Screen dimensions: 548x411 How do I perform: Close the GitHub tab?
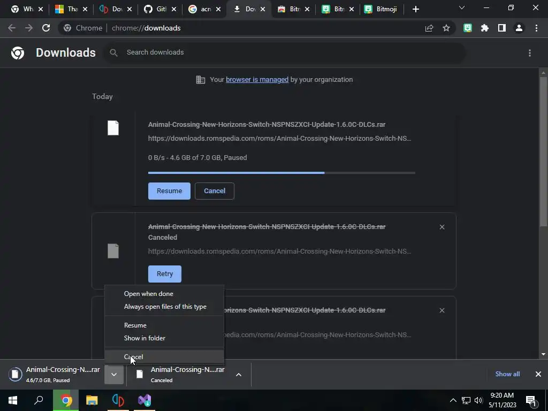click(174, 10)
